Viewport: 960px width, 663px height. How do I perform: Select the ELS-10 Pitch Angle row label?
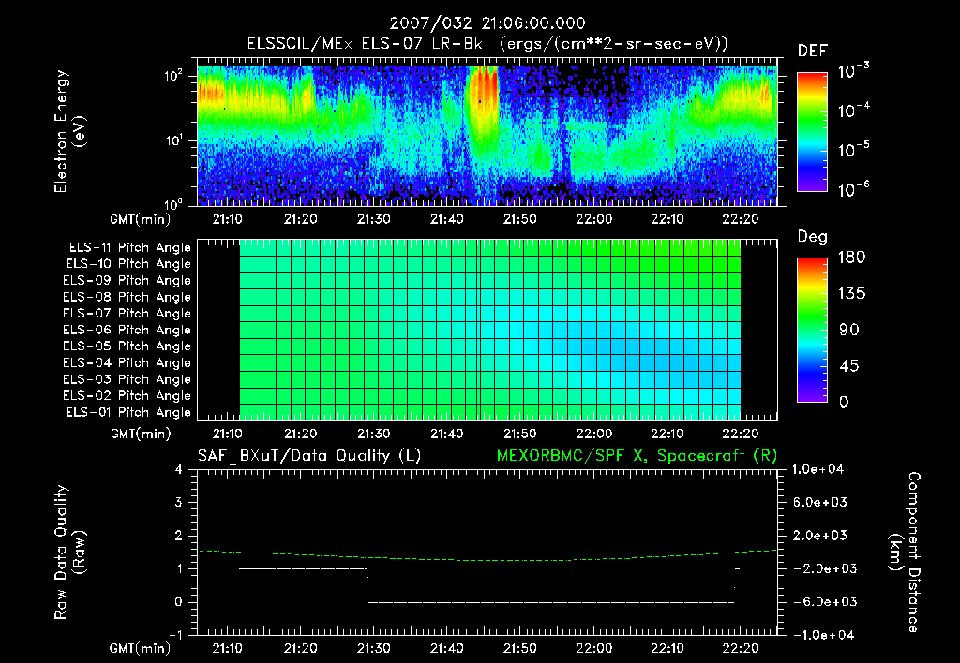tap(128, 264)
